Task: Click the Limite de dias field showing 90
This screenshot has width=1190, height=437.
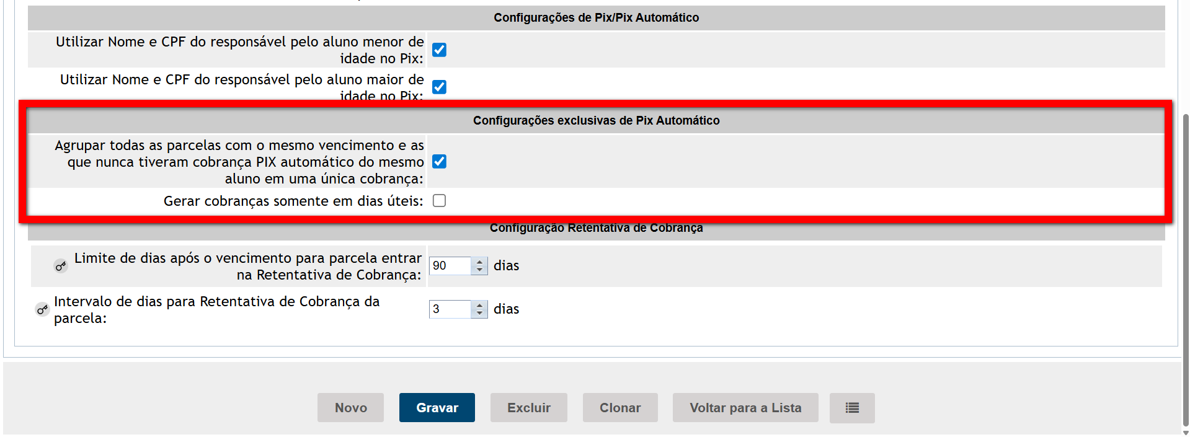Action: pyautogui.click(x=450, y=266)
